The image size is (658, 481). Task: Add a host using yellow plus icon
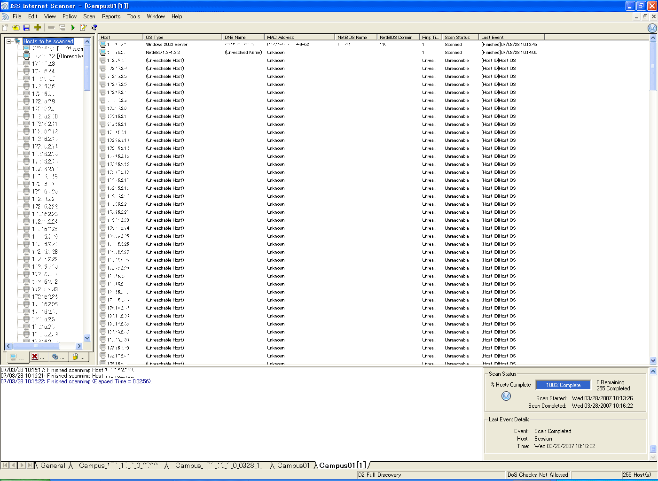(38, 28)
